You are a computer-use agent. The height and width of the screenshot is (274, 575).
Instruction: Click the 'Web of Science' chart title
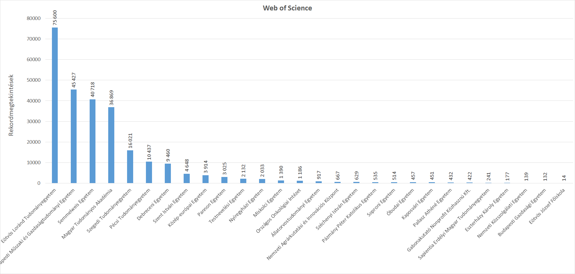point(287,8)
